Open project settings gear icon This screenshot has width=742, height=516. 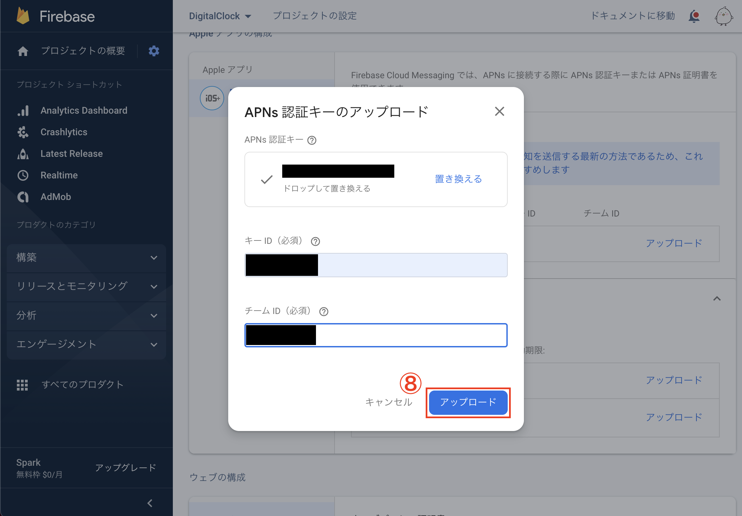point(154,51)
